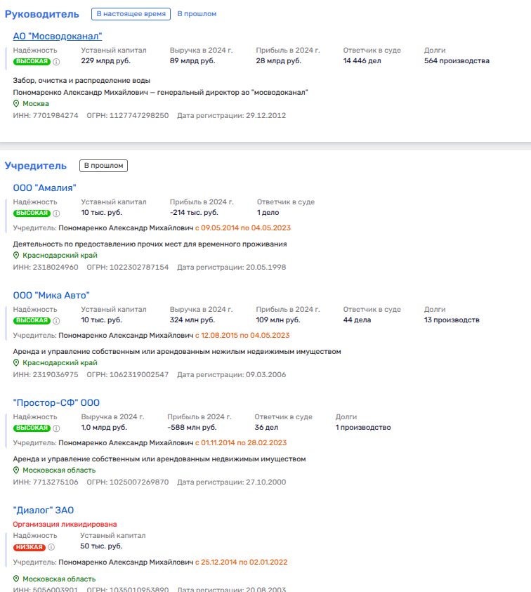531x592 pixels.
Task: Open ООО "Амалия" company link
Action: coord(44,188)
